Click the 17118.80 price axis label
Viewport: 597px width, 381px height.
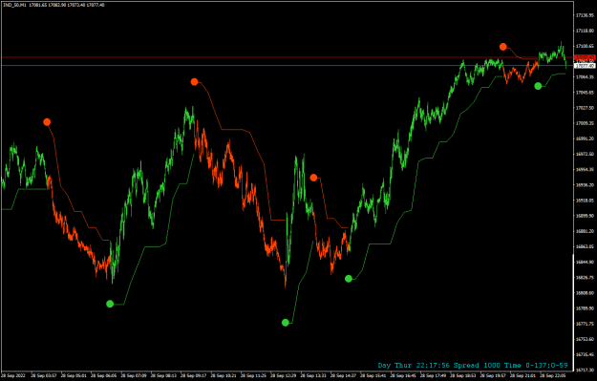click(585, 31)
